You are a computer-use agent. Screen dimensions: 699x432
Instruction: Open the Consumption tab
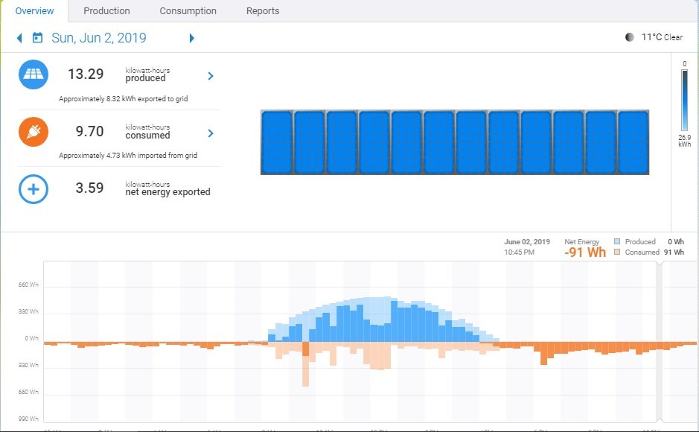tap(188, 10)
